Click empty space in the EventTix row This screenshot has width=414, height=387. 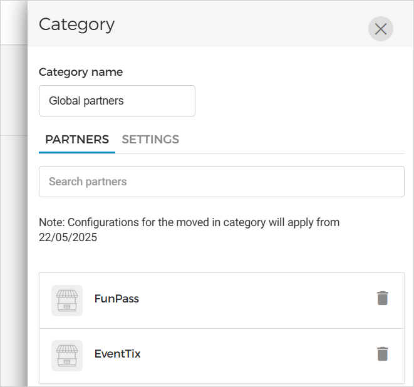click(x=251, y=355)
